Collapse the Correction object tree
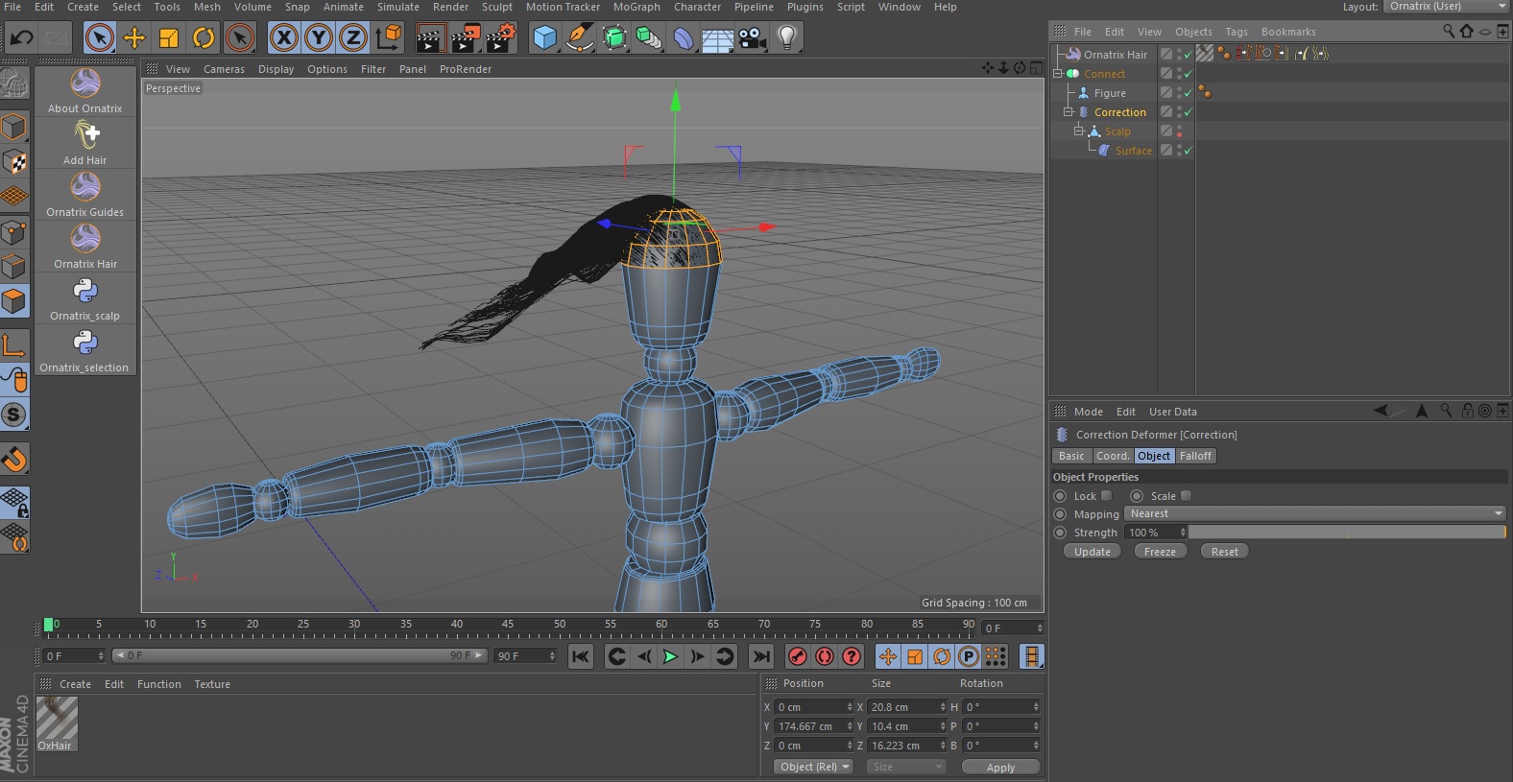This screenshot has width=1513, height=782. [1068, 112]
